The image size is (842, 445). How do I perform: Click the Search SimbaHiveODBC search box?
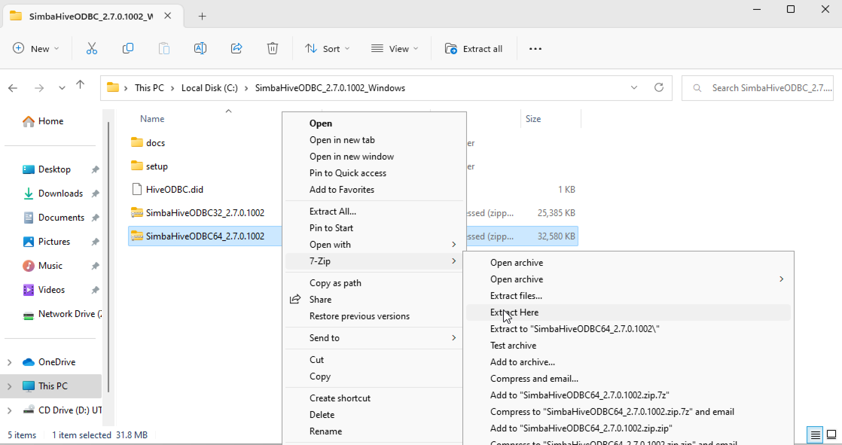point(758,88)
